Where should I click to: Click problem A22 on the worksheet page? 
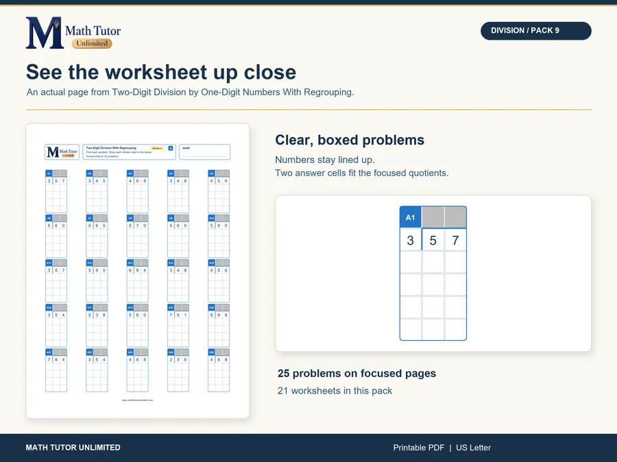pos(97,370)
